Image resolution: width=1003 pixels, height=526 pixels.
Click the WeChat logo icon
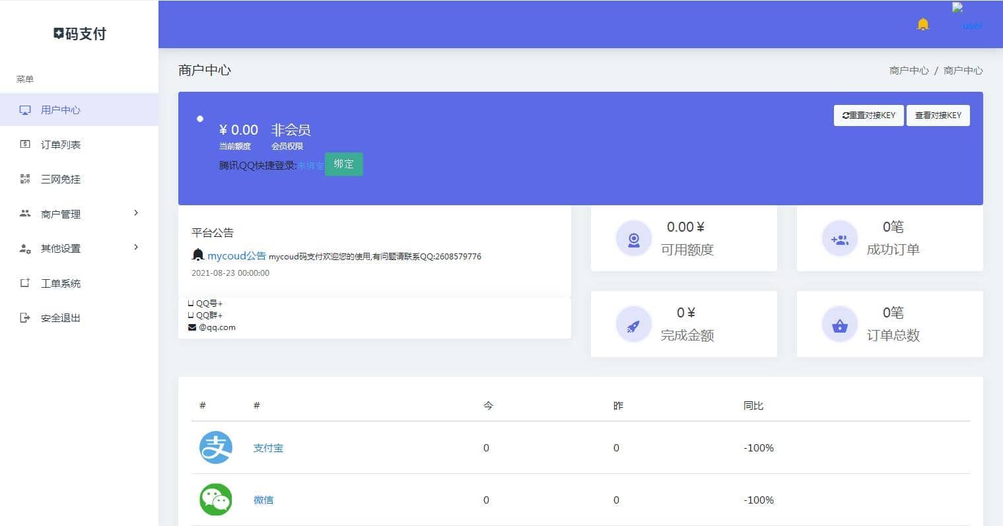[216, 500]
